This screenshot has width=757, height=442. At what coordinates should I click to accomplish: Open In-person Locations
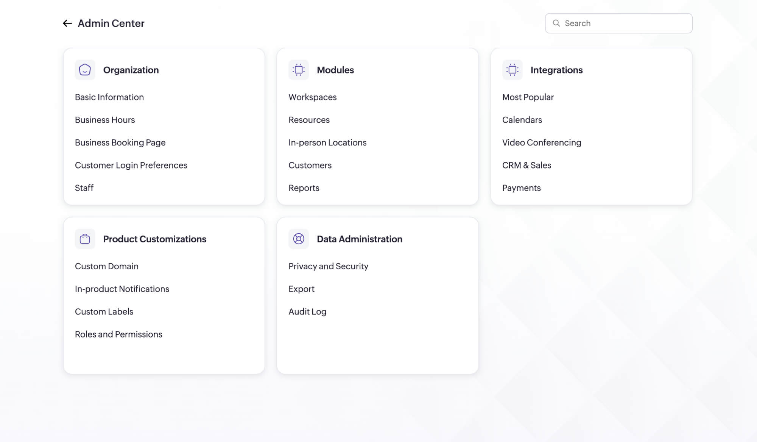click(x=327, y=143)
